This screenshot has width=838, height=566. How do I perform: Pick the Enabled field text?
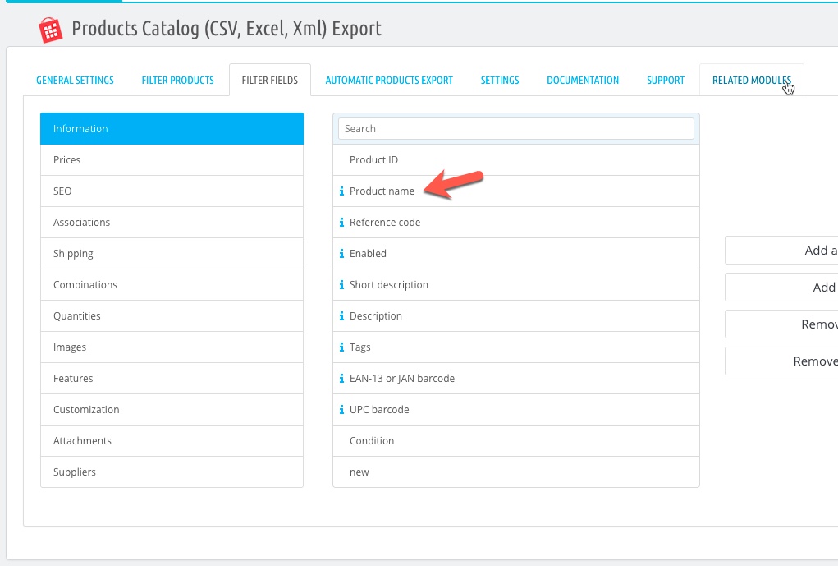point(368,254)
